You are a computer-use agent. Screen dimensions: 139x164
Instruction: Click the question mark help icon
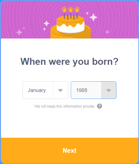(100, 106)
